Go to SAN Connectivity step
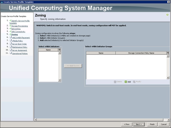The image size is (171, 128). 18,32
